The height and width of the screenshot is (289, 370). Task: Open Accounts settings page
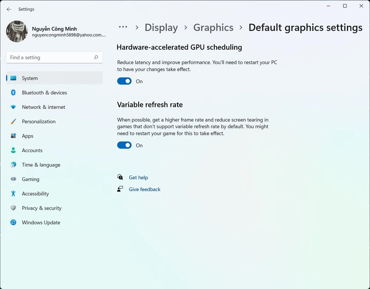32,150
